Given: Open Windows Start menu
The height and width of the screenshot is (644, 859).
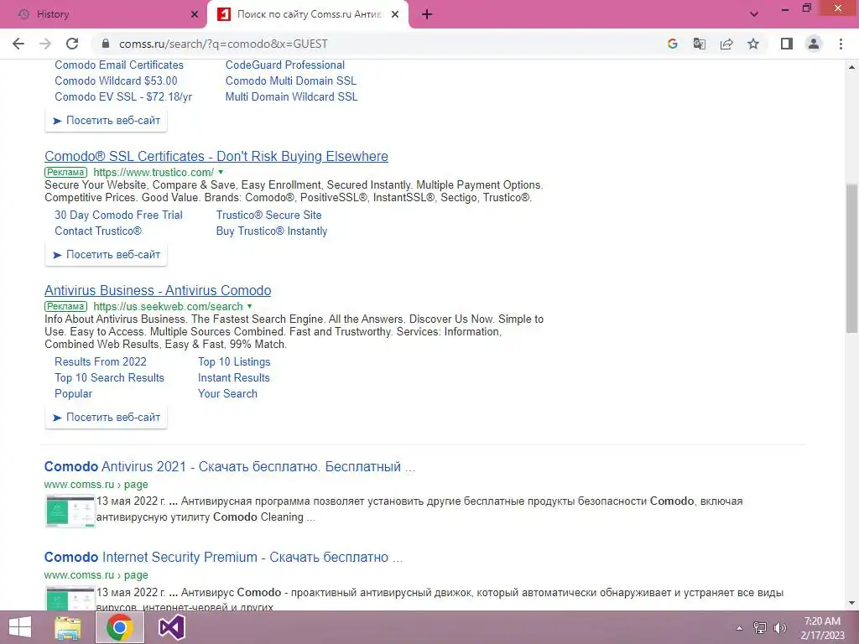Looking at the screenshot, I should (20, 627).
